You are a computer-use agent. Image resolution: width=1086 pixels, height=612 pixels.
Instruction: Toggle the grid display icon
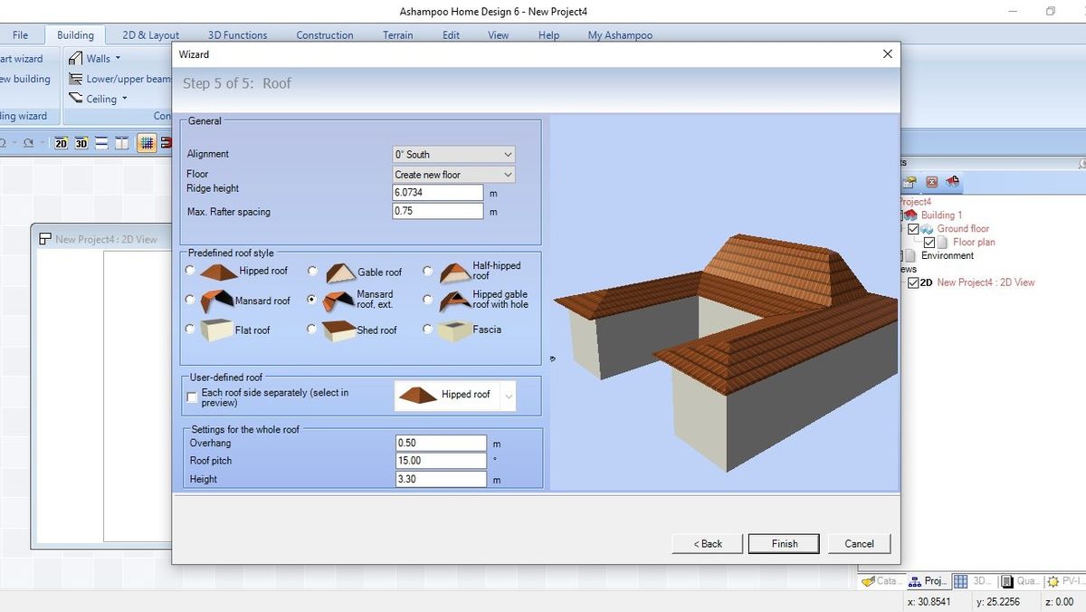click(x=147, y=143)
